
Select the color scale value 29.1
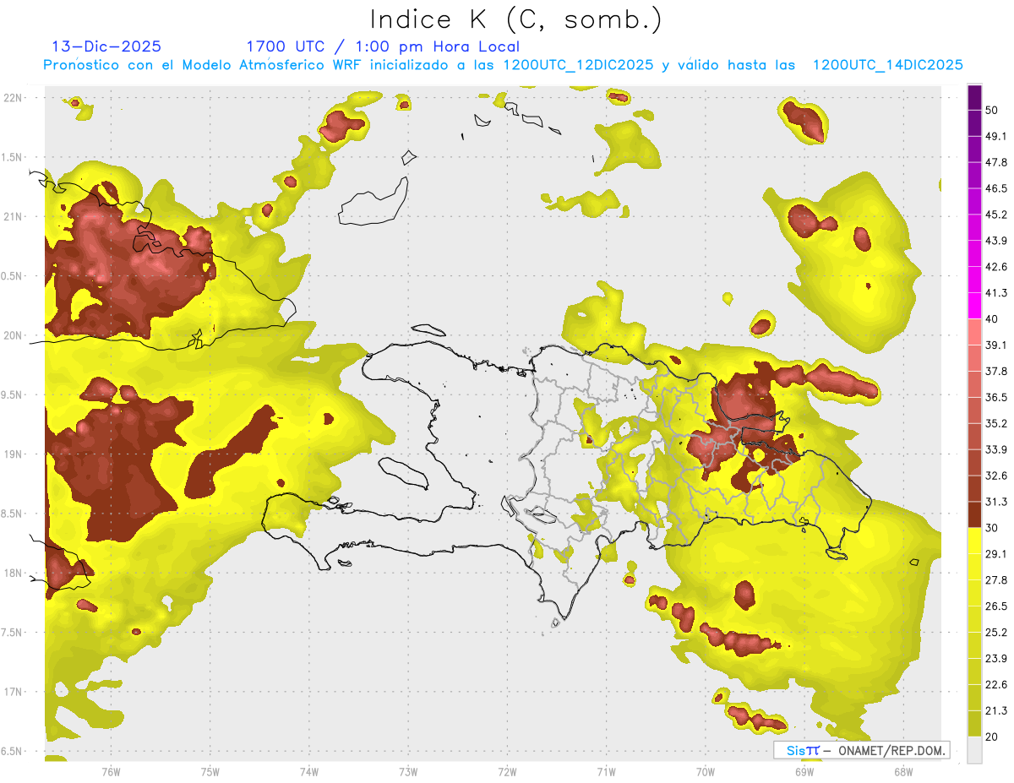tap(996, 554)
